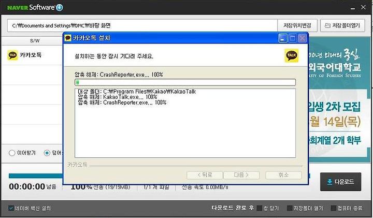Click the KakaoTalk.exe 100% log line

(x=118, y=97)
